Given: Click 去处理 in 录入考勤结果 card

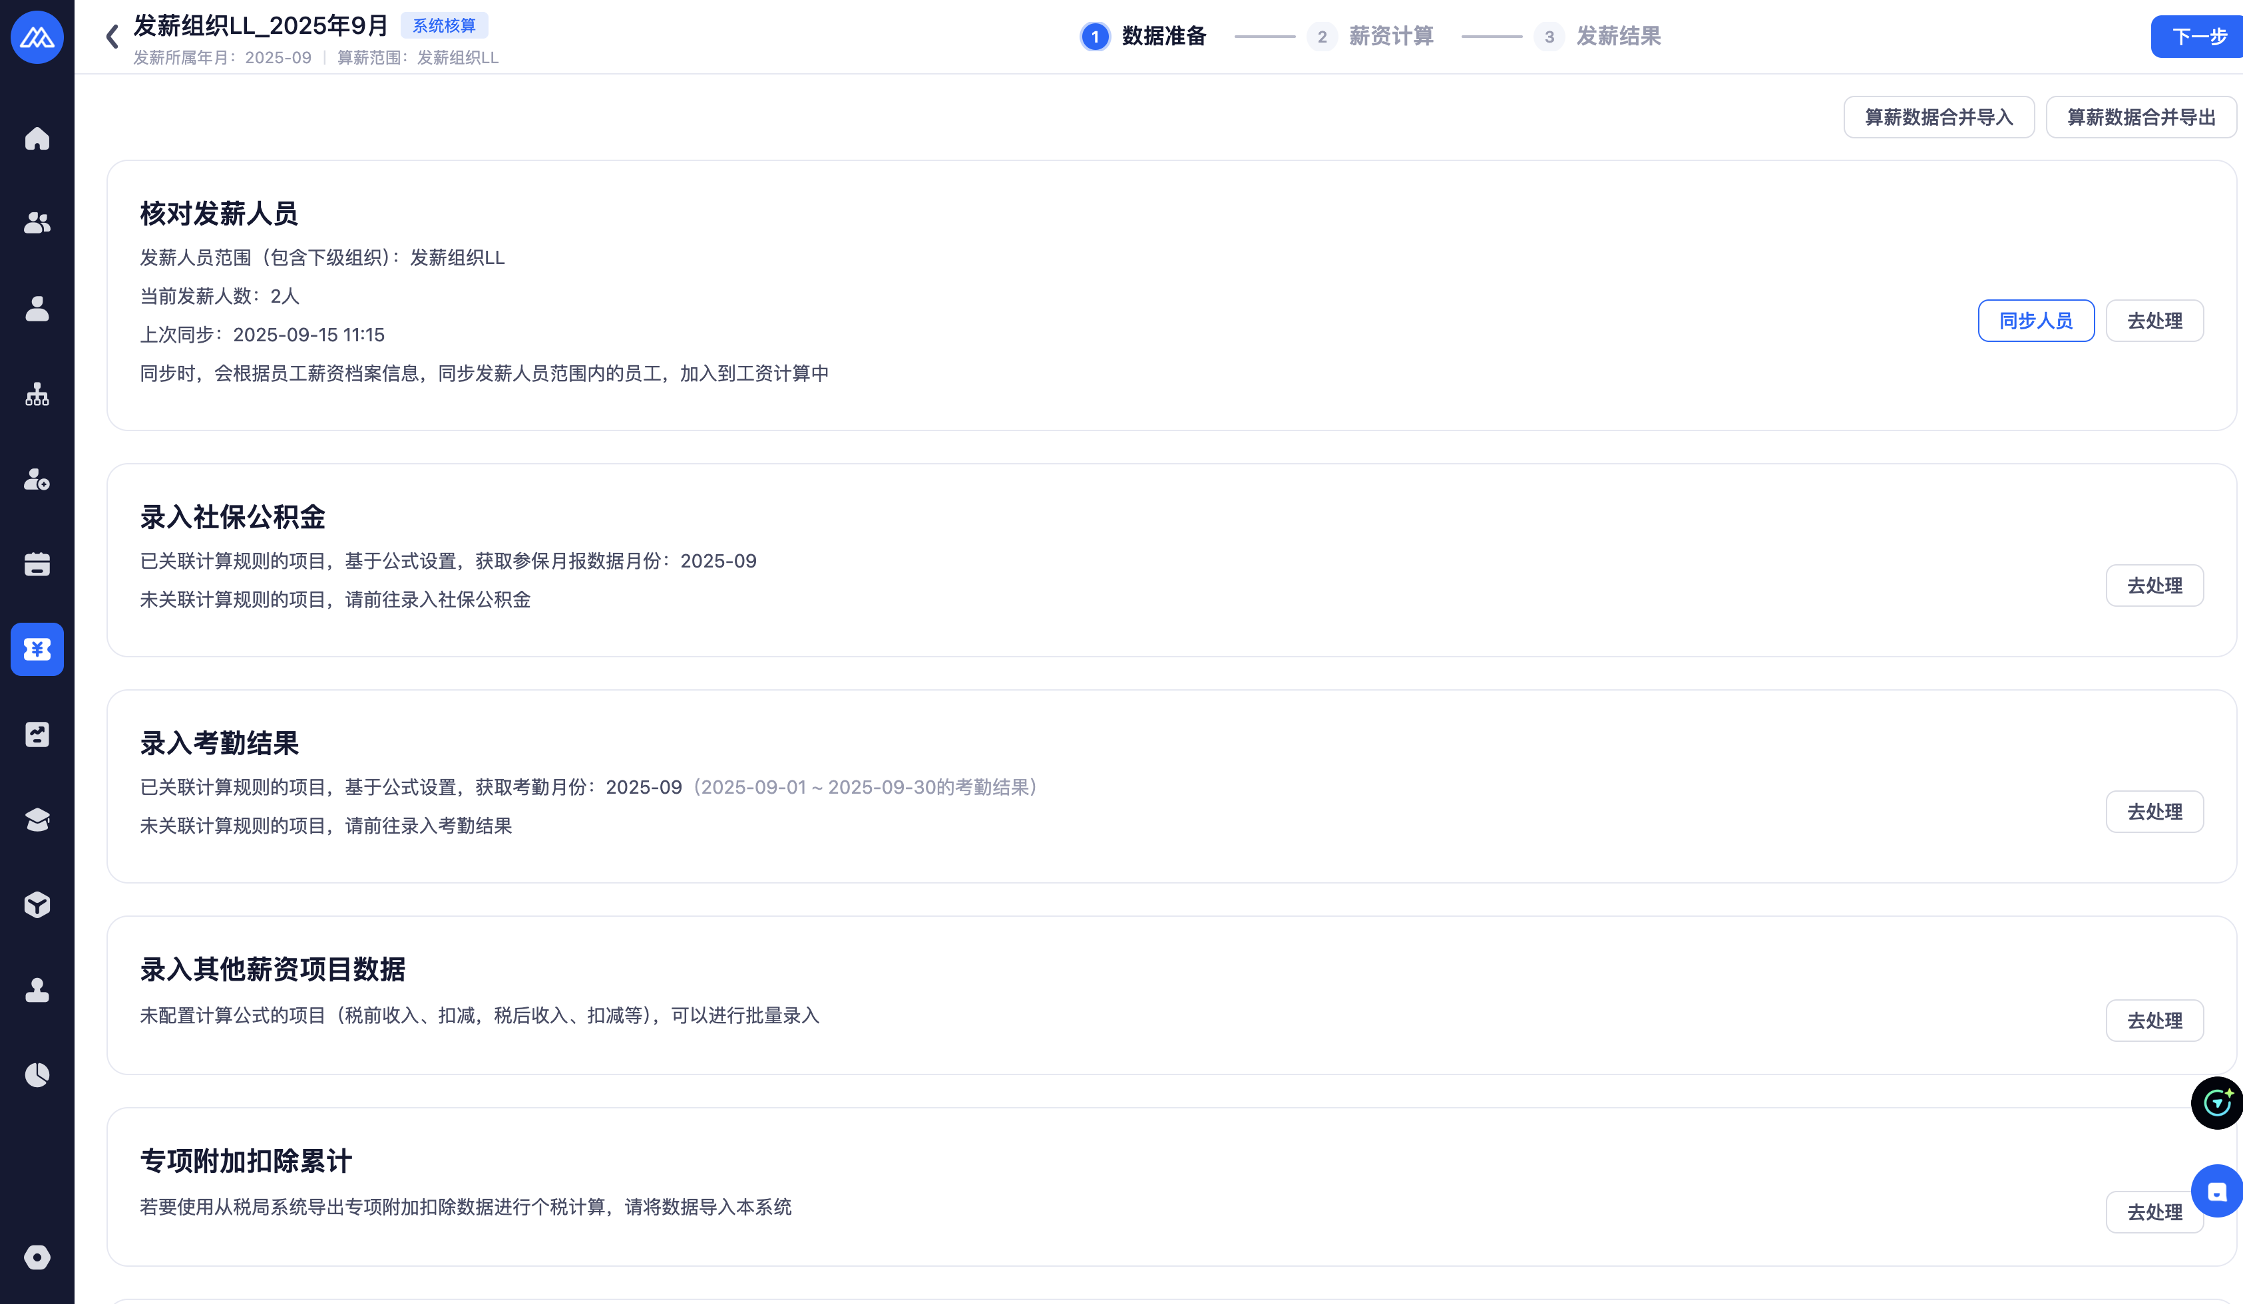Looking at the screenshot, I should pos(2154,811).
